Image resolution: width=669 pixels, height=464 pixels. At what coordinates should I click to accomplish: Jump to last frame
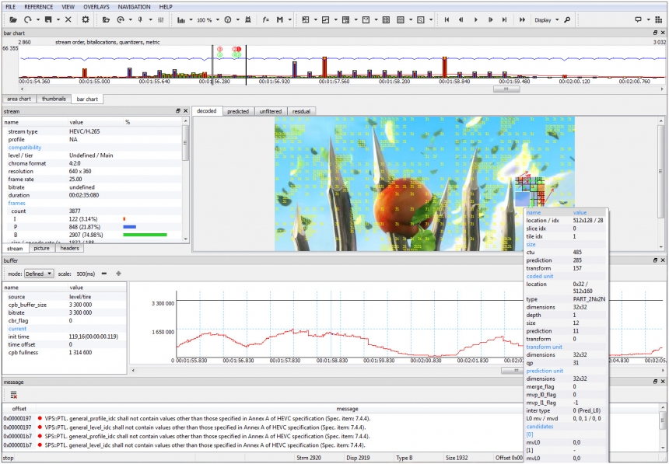tap(505, 19)
